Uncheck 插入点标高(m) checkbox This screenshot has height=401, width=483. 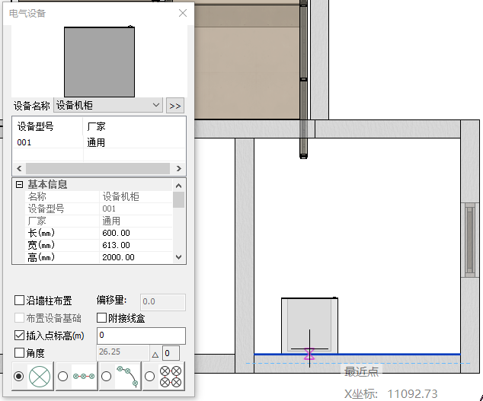19,336
